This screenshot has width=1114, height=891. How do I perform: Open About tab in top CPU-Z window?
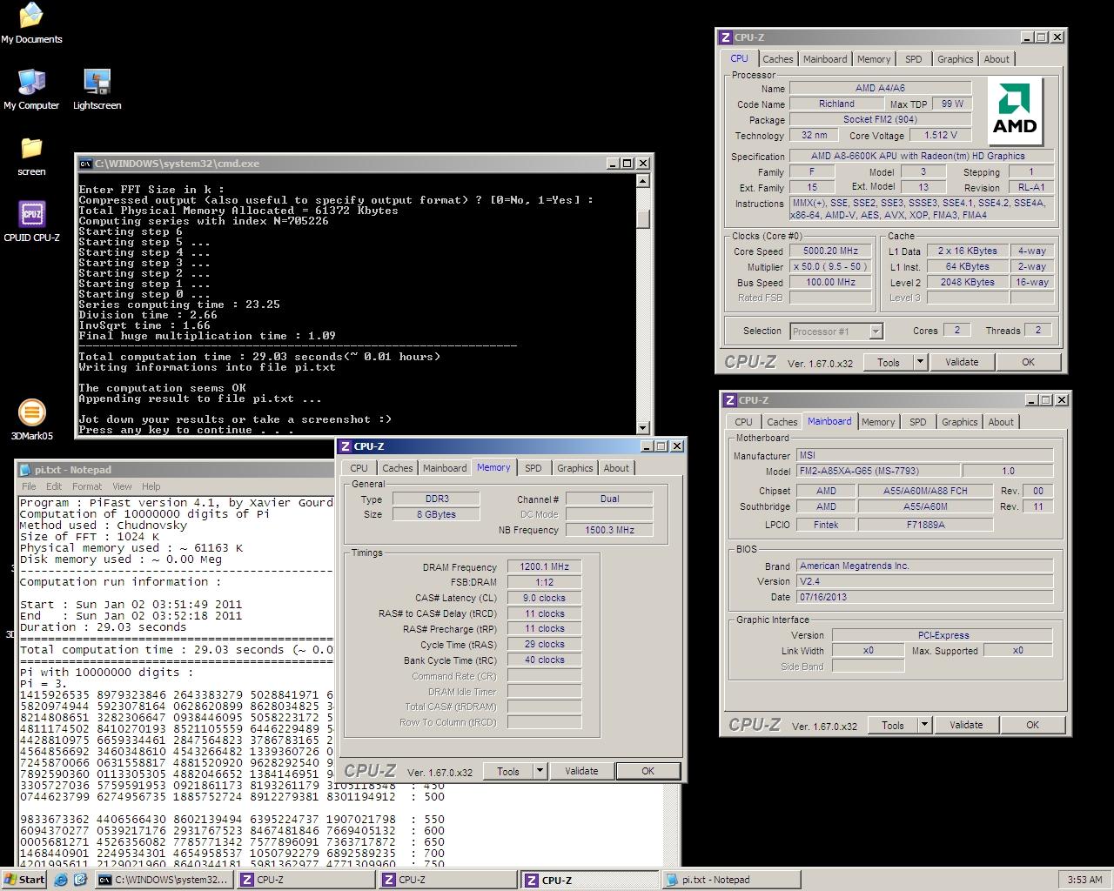(997, 59)
